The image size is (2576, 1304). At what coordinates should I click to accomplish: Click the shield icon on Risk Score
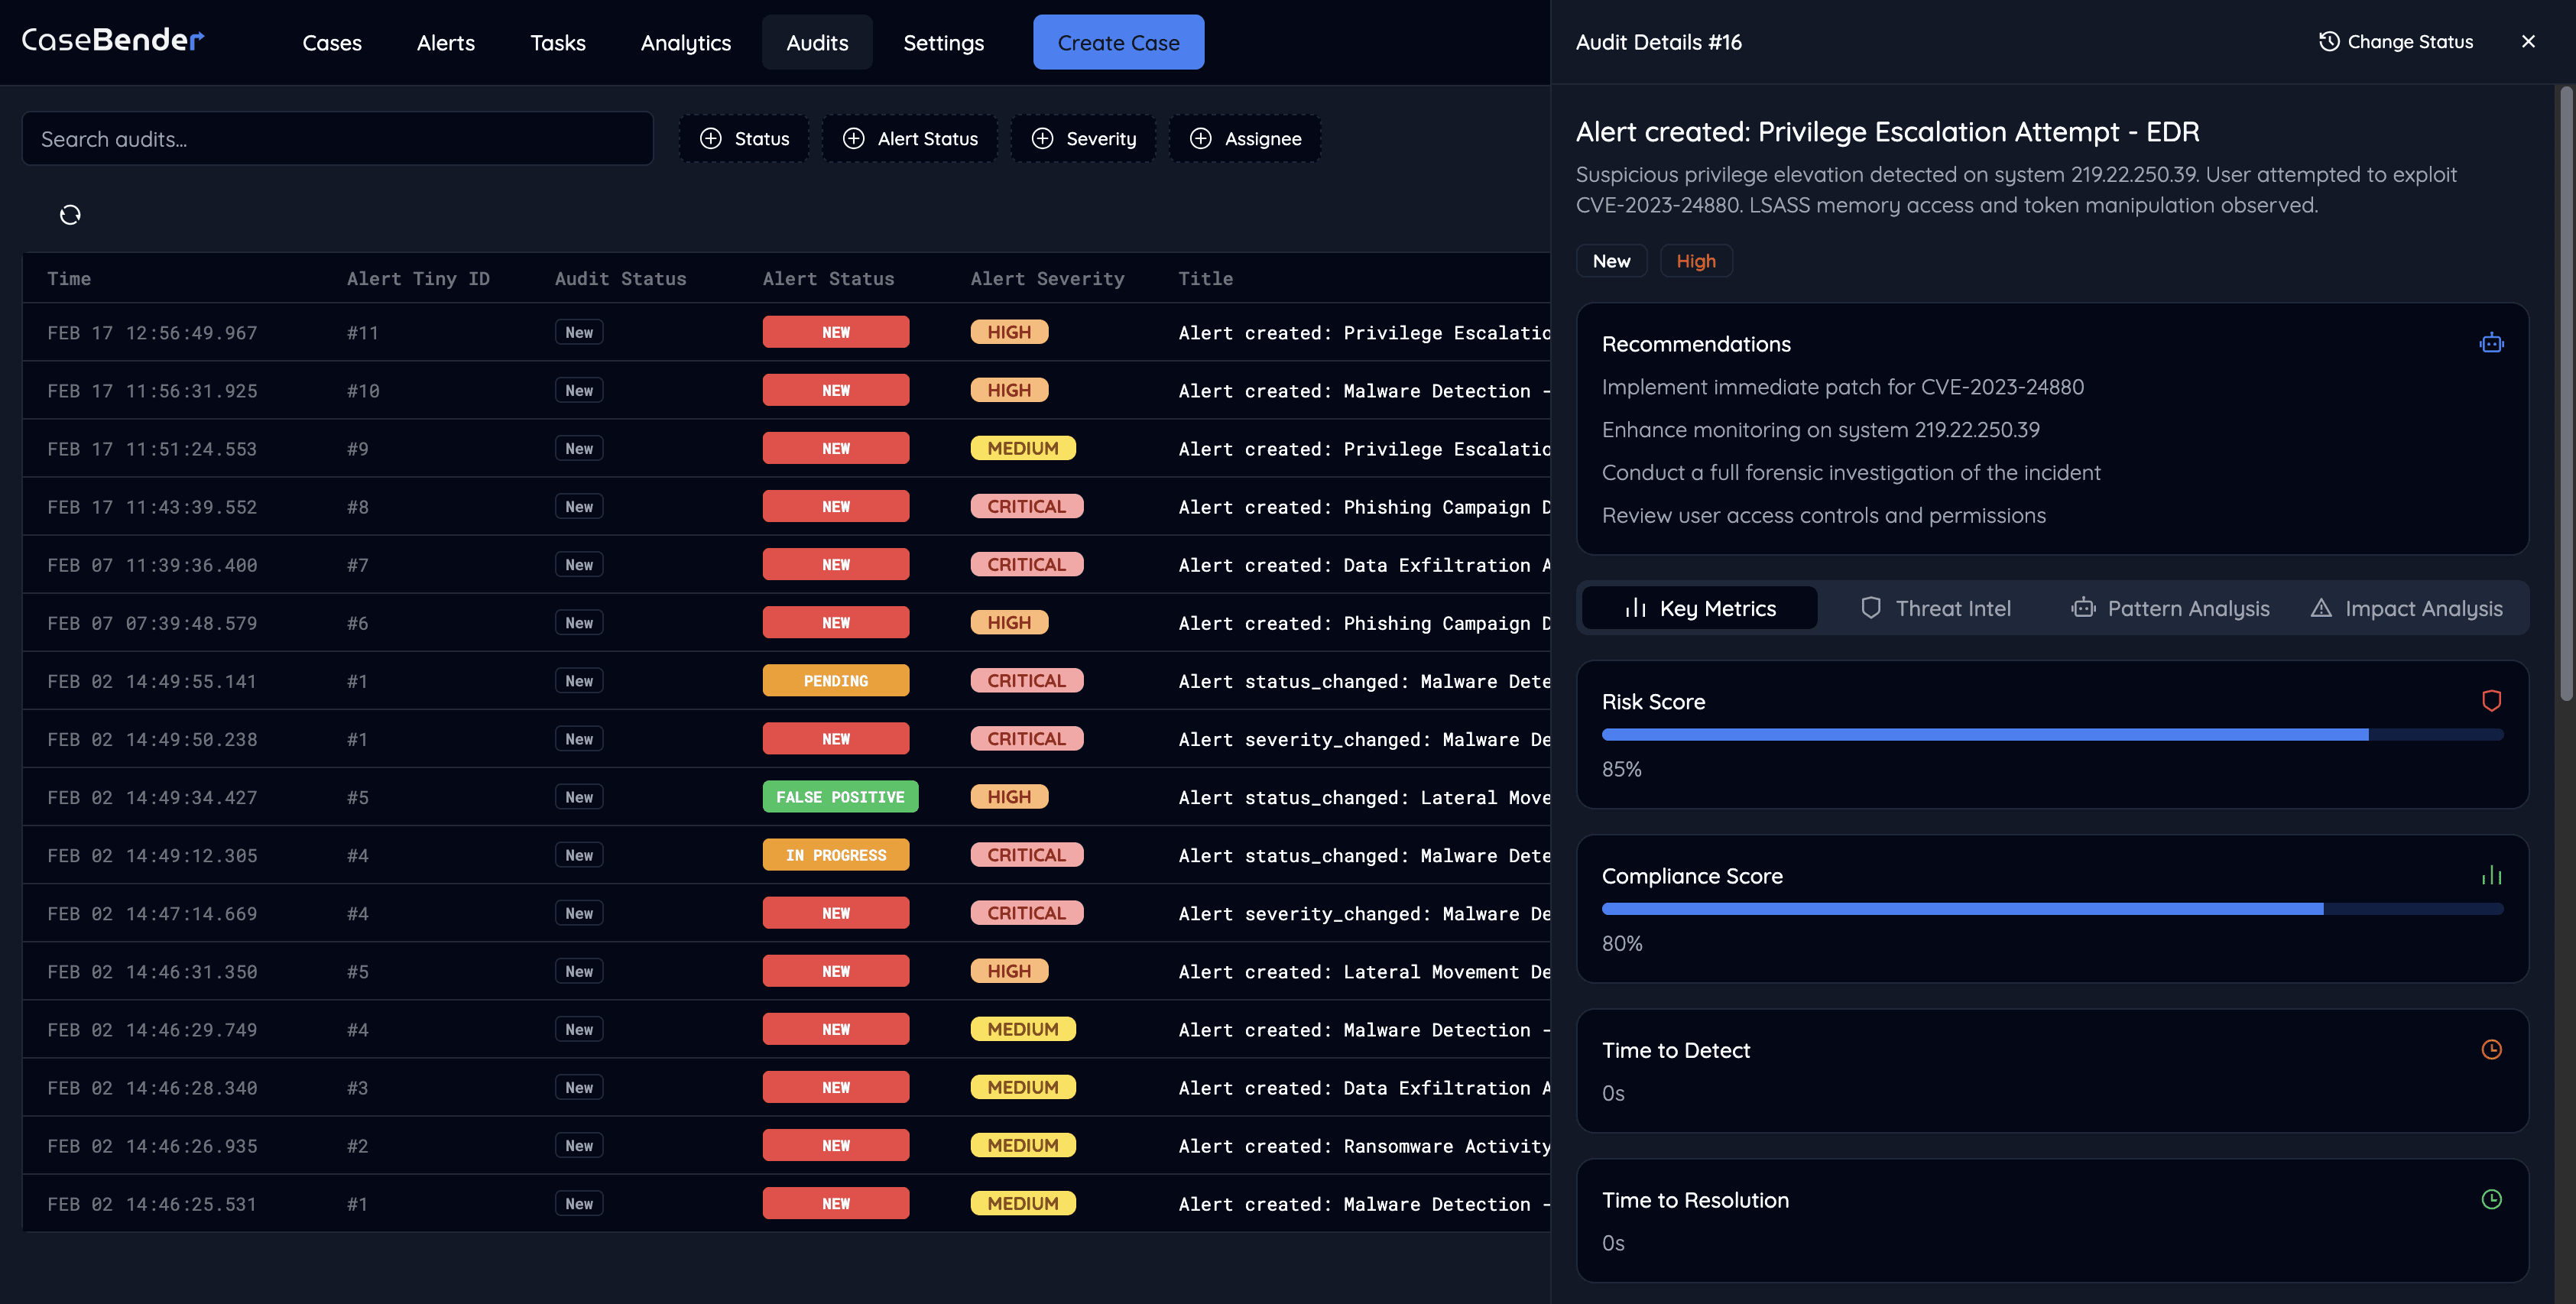click(x=2491, y=701)
